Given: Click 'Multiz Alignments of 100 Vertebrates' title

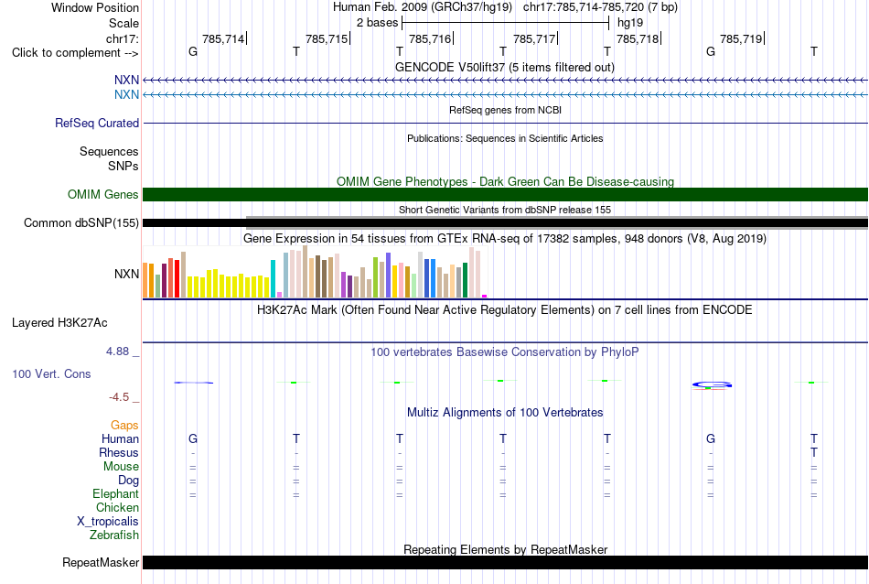Looking at the screenshot, I should point(505,412).
